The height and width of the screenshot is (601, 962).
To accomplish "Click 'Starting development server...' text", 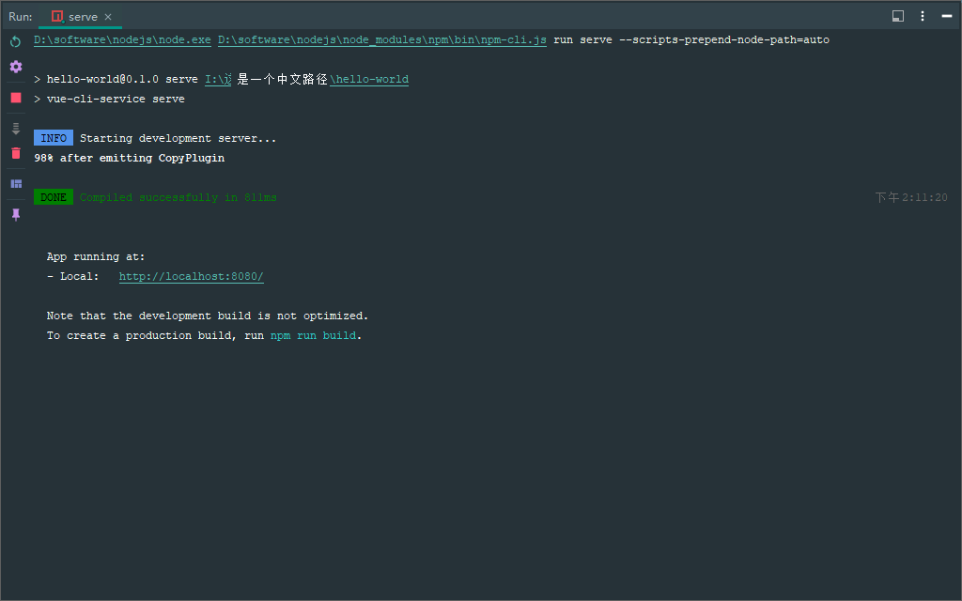I will pos(178,139).
